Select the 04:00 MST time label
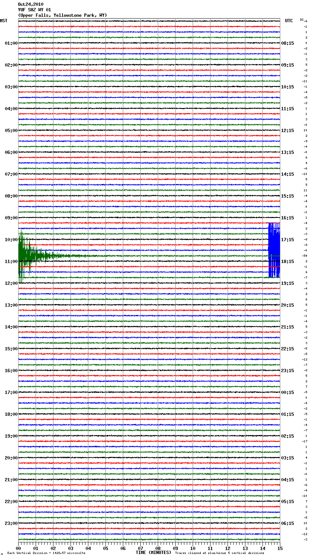 (11, 109)
